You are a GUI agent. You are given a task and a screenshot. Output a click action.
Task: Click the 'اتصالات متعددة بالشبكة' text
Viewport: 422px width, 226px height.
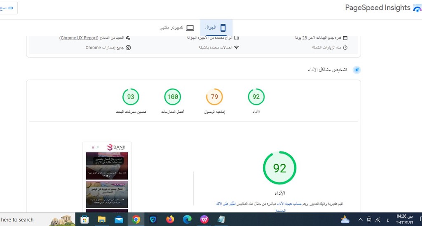pyautogui.click(x=215, y=47)
